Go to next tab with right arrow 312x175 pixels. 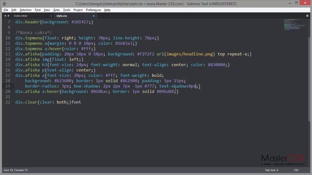tap(9, 16)
